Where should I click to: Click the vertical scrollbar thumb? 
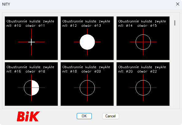tap(175, 23)
